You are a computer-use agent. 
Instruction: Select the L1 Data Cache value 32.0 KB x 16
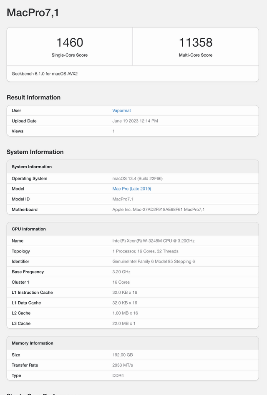click(x=125, y=303)
